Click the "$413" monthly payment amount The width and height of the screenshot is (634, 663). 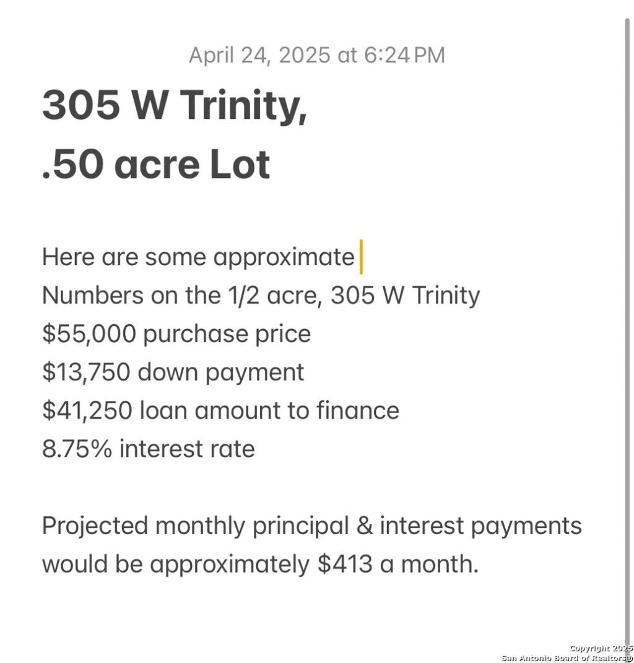[345, 564]
